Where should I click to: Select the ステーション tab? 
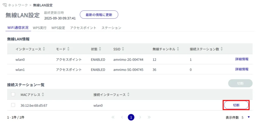pos(111,28)
